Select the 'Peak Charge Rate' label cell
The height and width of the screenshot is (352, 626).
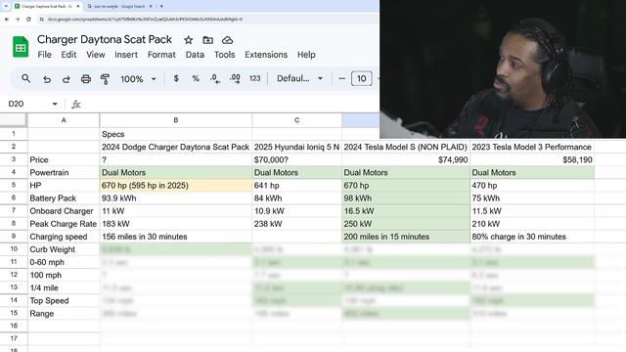(x=64, y=224)
